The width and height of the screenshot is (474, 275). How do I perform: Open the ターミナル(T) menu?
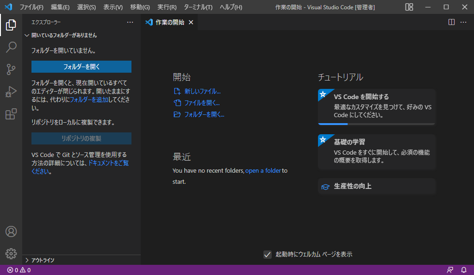click(x=198, y=7)
